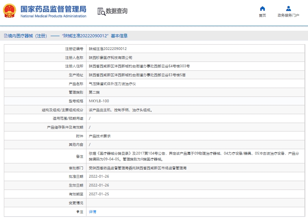Screen dimensions: 308x218
Task: Click the 审批部门 row label
Action: pyautogui.click(x=76, y=168)
